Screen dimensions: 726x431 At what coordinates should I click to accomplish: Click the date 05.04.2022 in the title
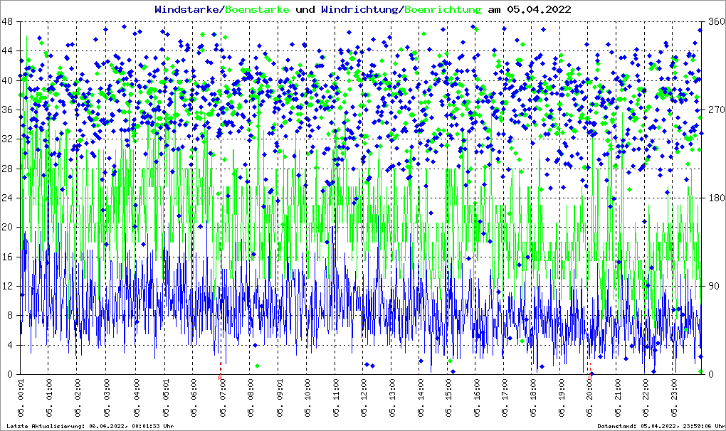click(x=537, y=10)
